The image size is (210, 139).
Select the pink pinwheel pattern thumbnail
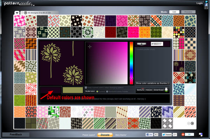(20, 21)
